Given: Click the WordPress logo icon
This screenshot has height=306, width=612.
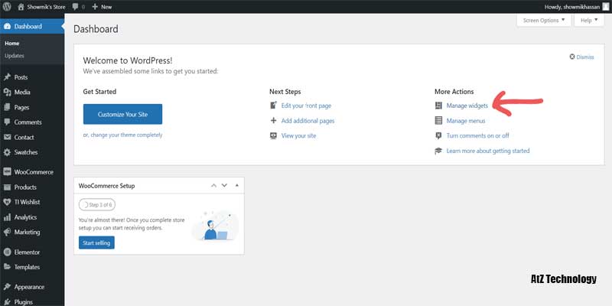Looking at the screenshot, I should point(8,7).
